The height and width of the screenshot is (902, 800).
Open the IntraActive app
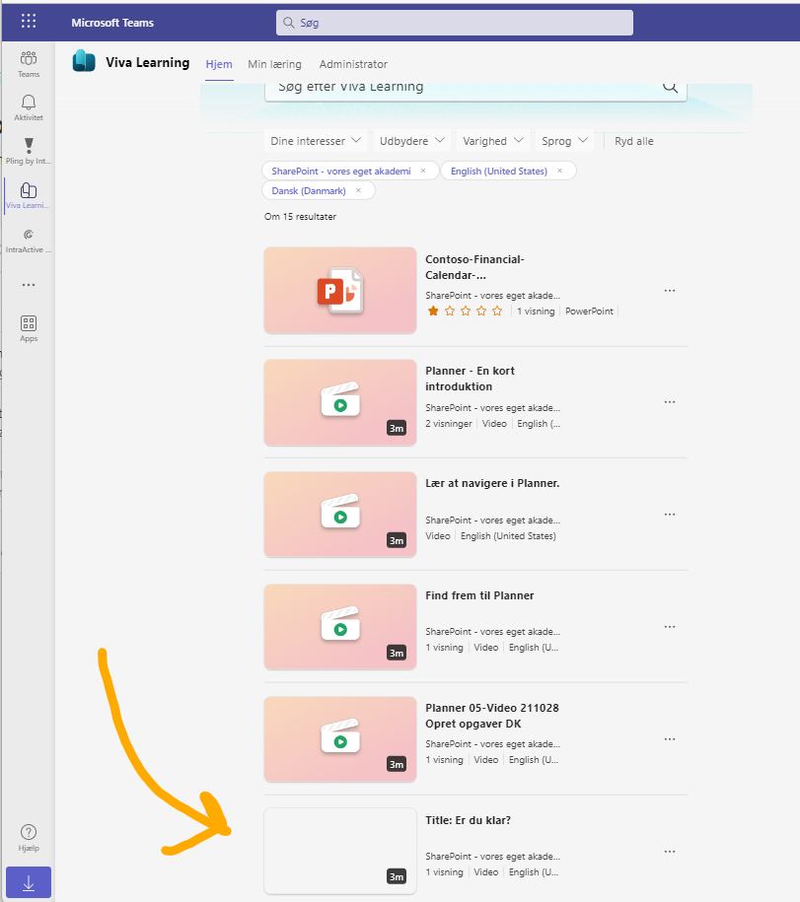[x=29, y=241]
